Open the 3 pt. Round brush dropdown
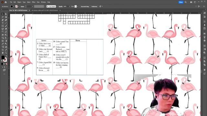The width and height of the screenshot is (207, 116). 57,6
